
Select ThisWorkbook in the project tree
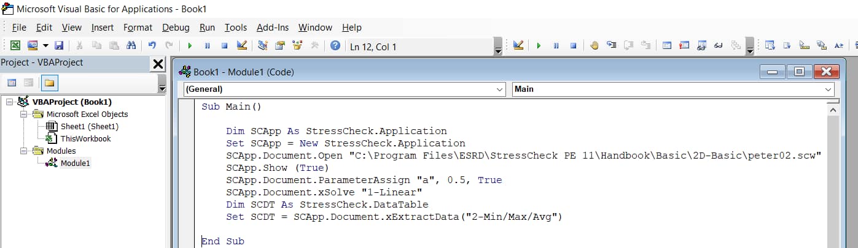(x=85, y=138)
